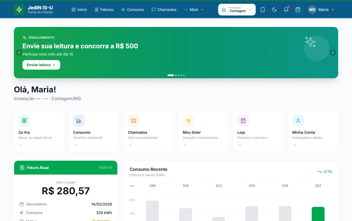Open the mobile device icon in header
Image resolution: width=352 pixels, height=221 pixels.
click(x=263, y=10)
